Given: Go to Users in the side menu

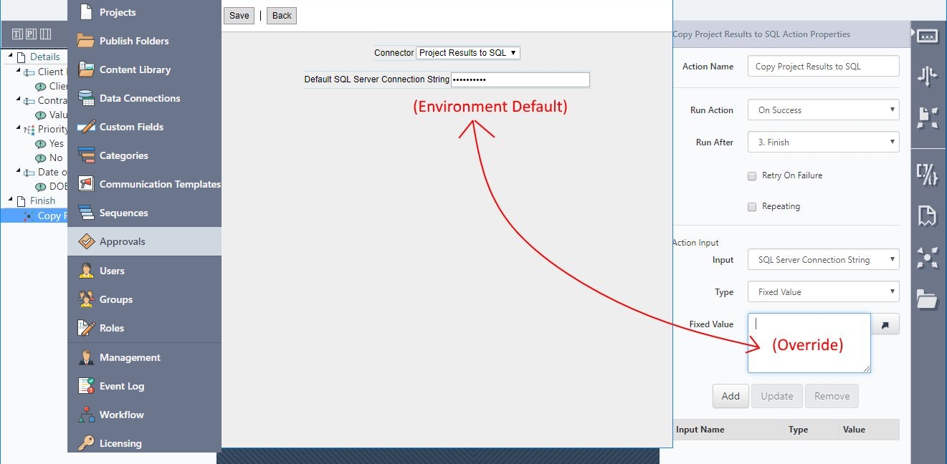Looking at the screenshot, I should pyautogui.click(x=112, y=271).
